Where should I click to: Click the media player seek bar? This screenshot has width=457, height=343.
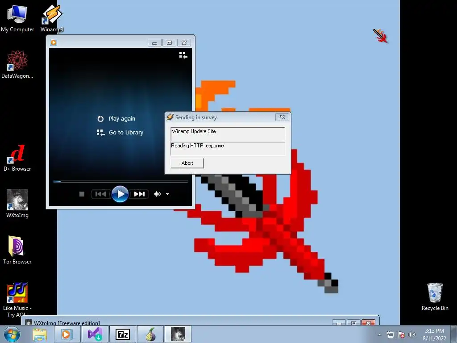tap(120, 181)
